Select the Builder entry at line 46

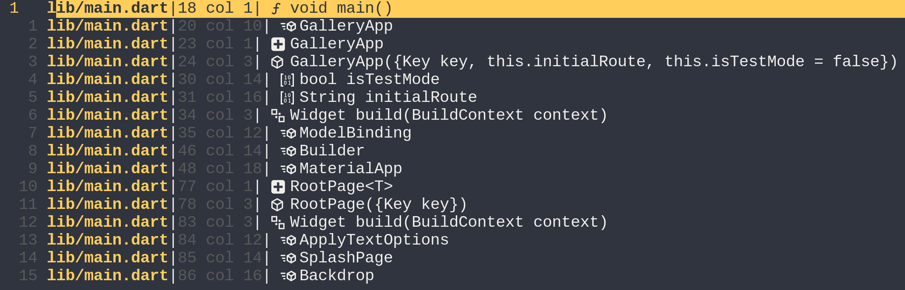332,151
